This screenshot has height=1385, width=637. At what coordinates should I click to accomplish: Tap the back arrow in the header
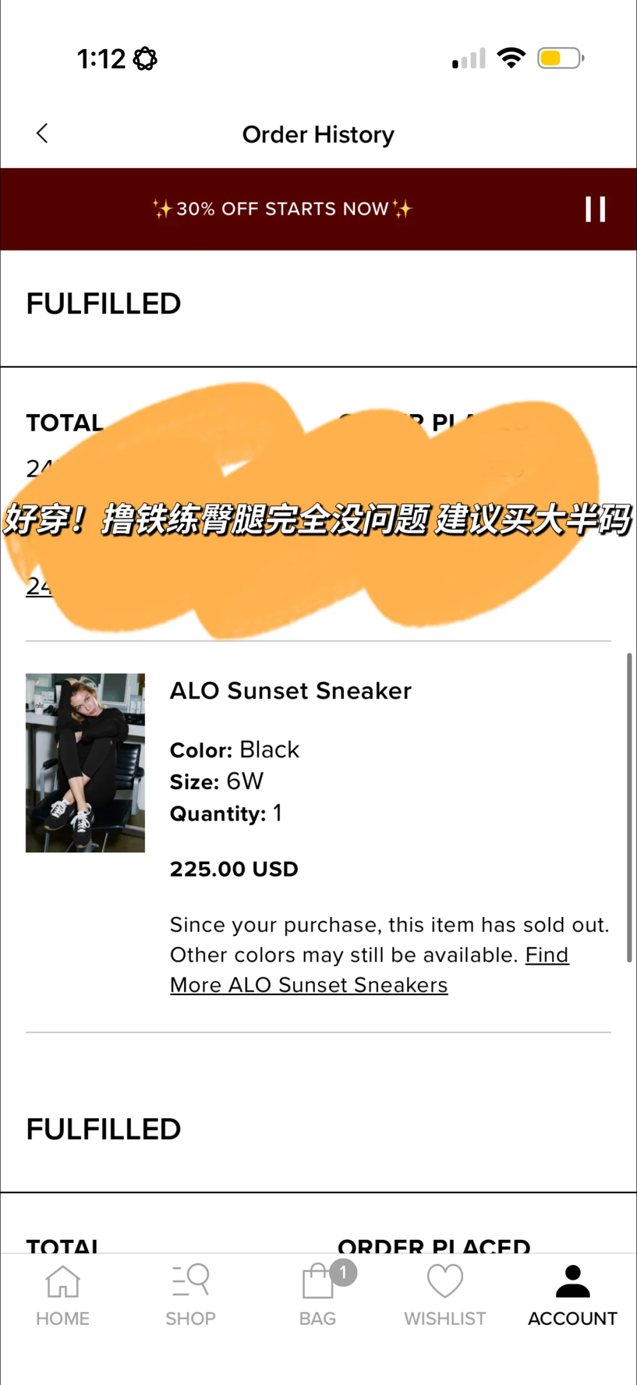click(42, 133)
